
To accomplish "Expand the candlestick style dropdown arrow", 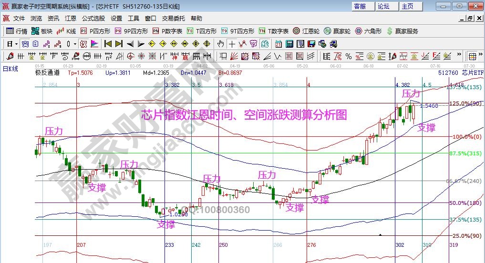I will 75,44.
